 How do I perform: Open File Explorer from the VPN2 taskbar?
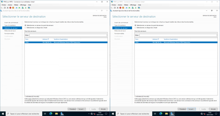(56, 114)
